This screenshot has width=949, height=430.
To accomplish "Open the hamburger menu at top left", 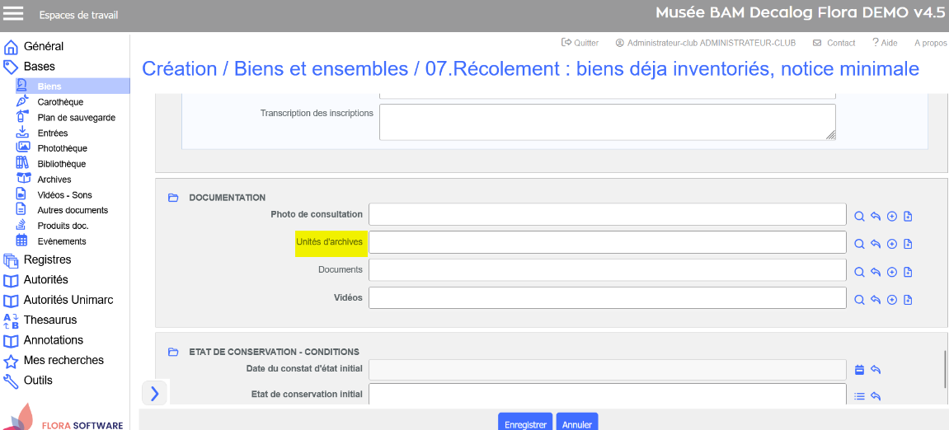I will click(x=14, y=14).
